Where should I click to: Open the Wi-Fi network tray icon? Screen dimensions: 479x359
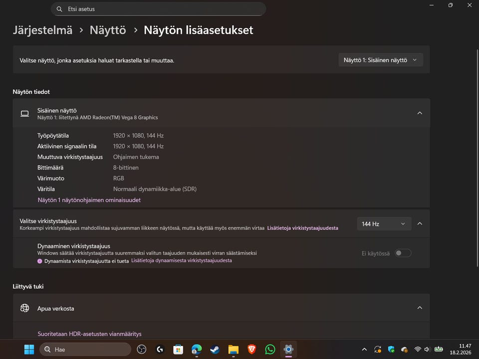click(x=418, y=349)
